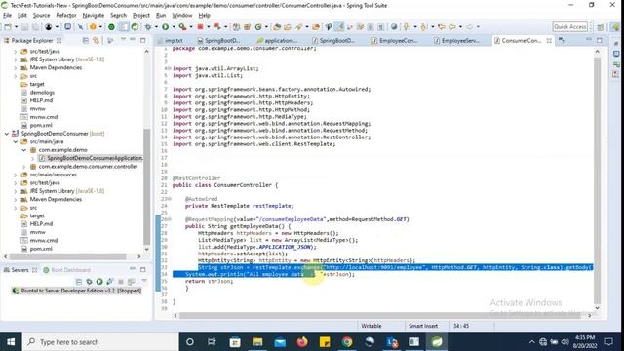Close the ConsumerCon... editor tab

(x=549, y=41)
